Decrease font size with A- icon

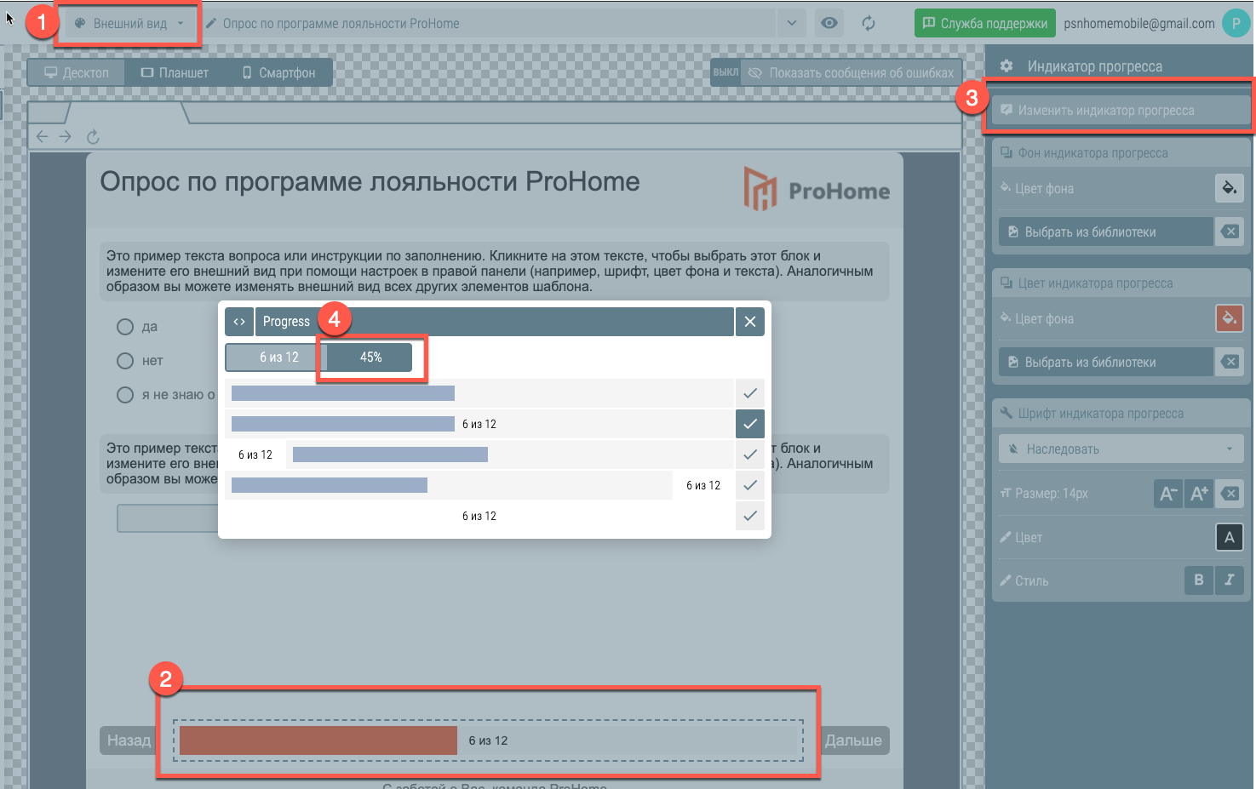click(x=1168, y=494)
